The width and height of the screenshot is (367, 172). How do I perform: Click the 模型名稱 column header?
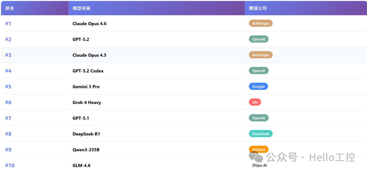click(x=157, y=8)
